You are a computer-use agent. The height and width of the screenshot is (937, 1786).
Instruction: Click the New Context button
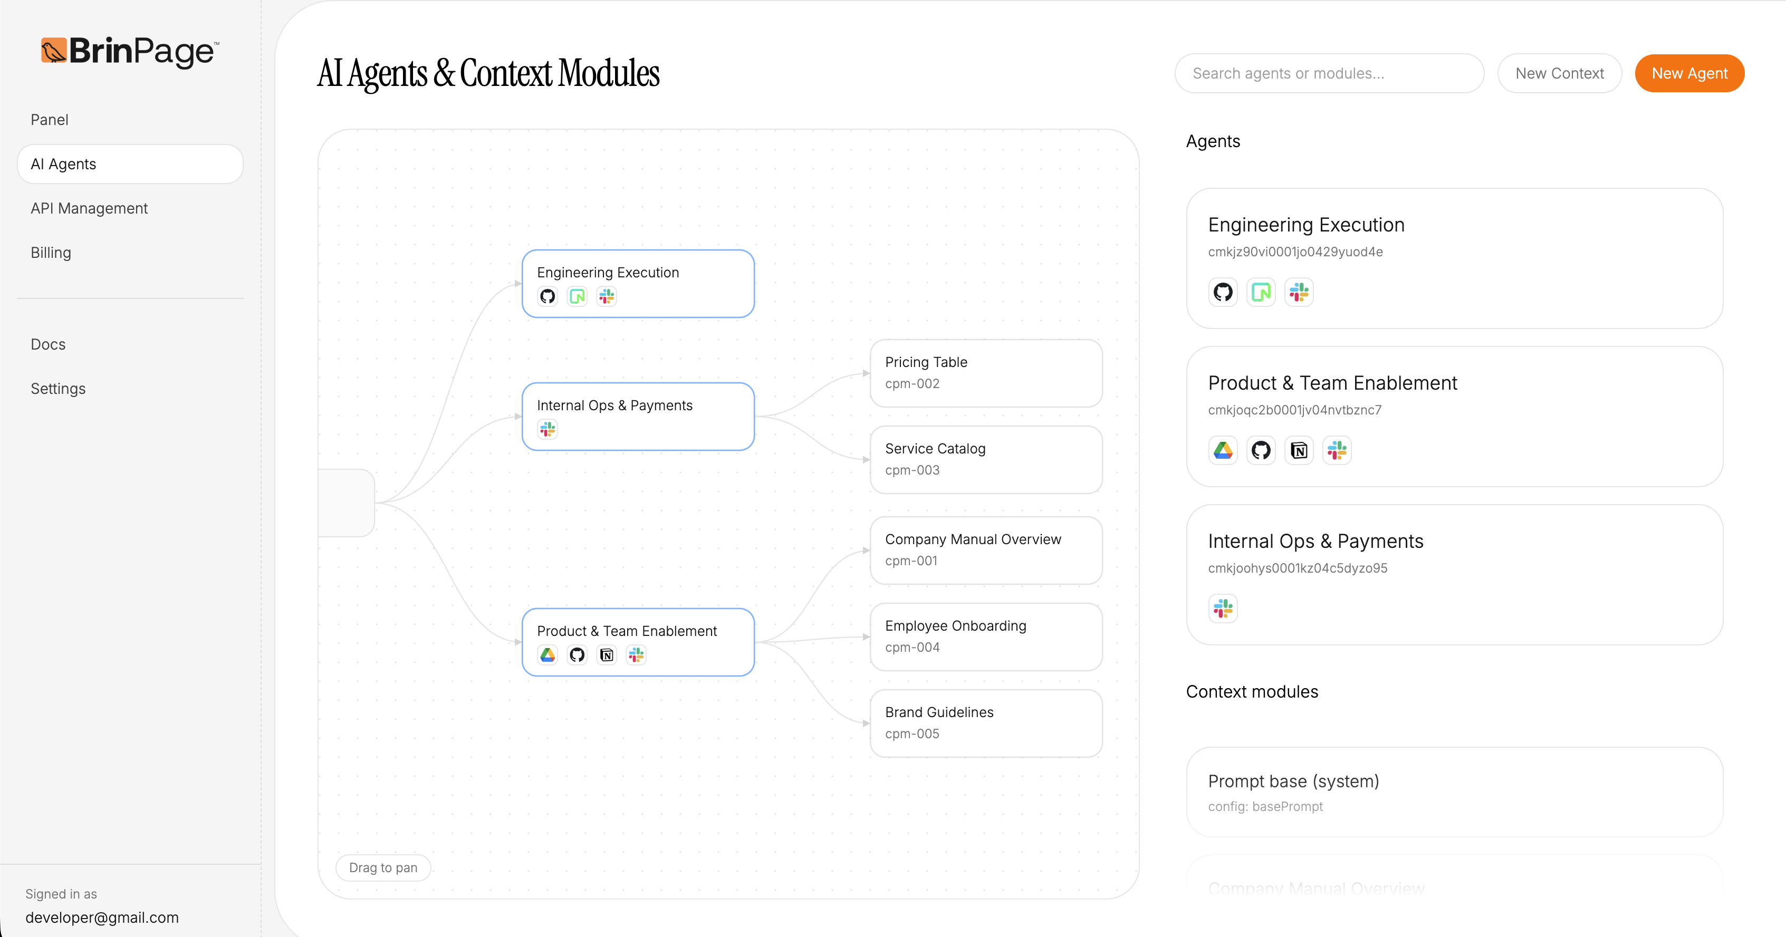tap(1559, 73)
